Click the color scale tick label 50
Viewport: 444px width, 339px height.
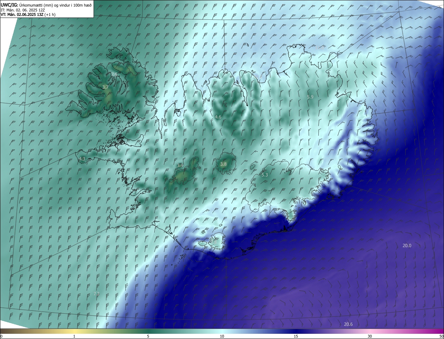point(441,337)
